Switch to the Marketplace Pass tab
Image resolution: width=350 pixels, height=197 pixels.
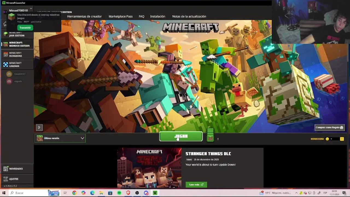[x=121, y=16]
